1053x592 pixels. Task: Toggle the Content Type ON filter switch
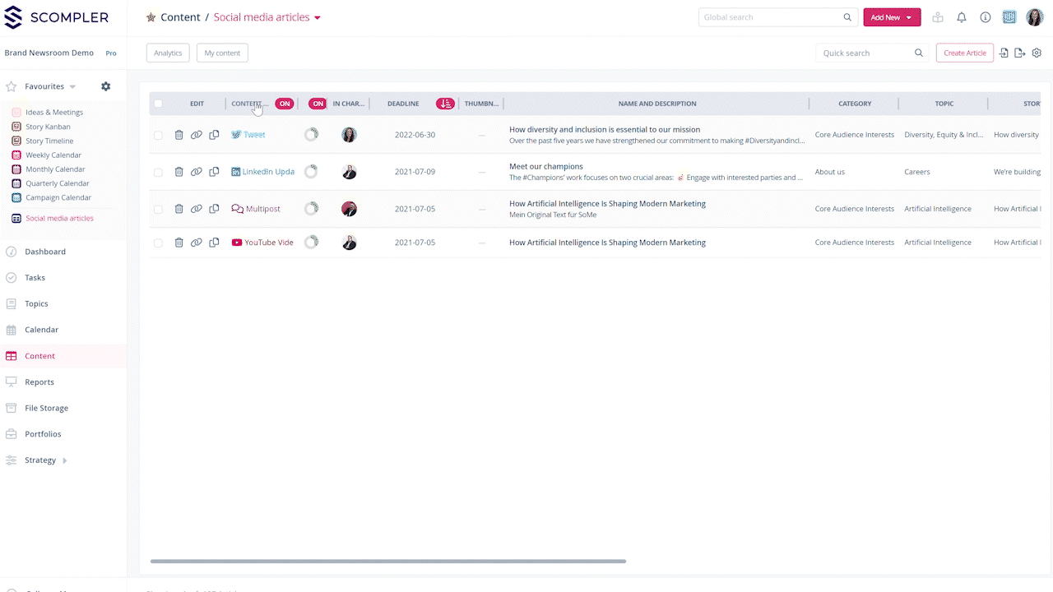pyautogui.click(x=284, y=104)
